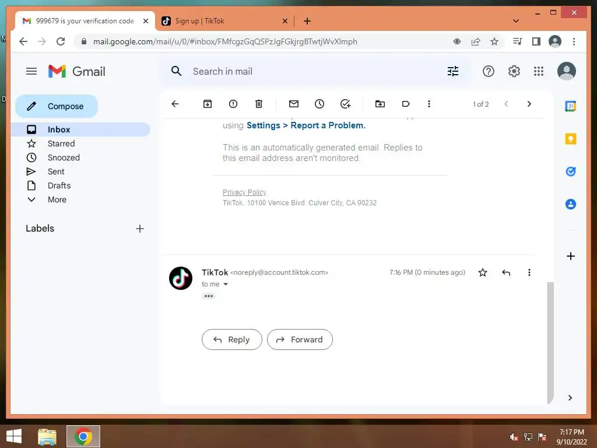Open the Chrome profile icon

555,41
